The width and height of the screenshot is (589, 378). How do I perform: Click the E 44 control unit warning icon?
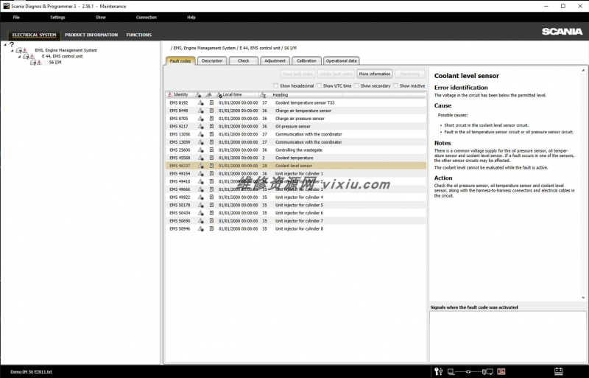[x=32, y=57]
